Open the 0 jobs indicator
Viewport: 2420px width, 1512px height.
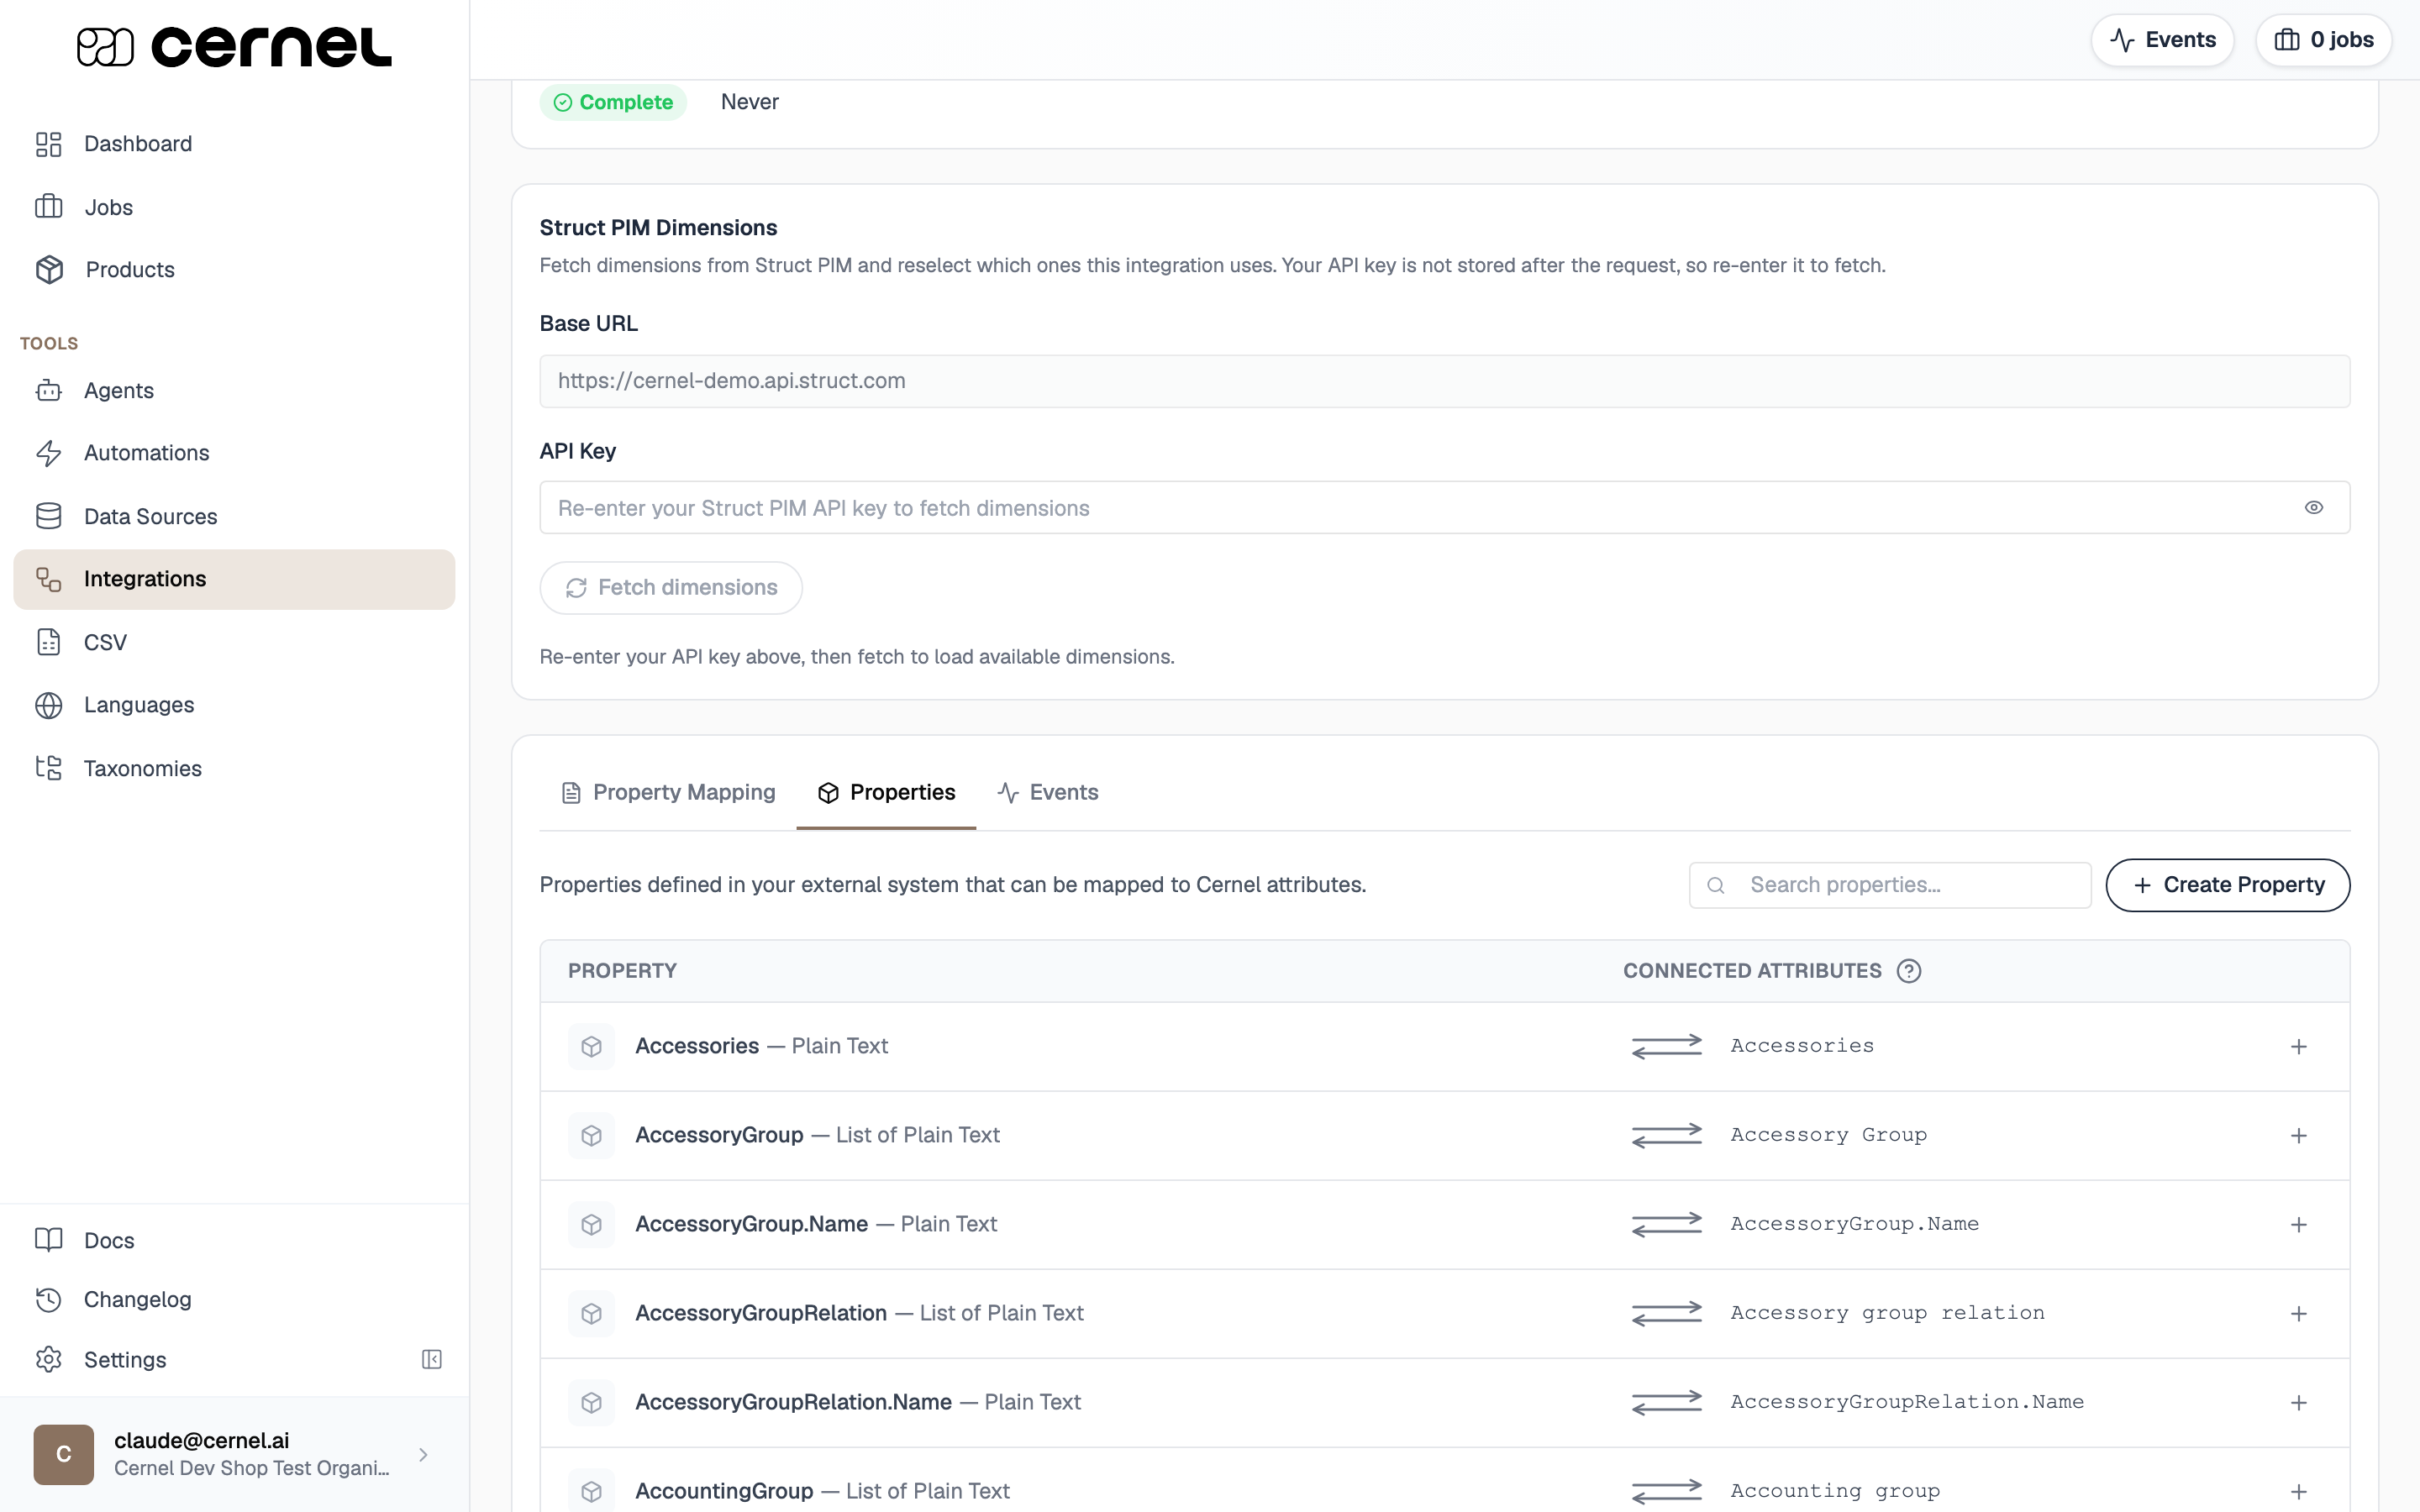[x=2323, y=40]
